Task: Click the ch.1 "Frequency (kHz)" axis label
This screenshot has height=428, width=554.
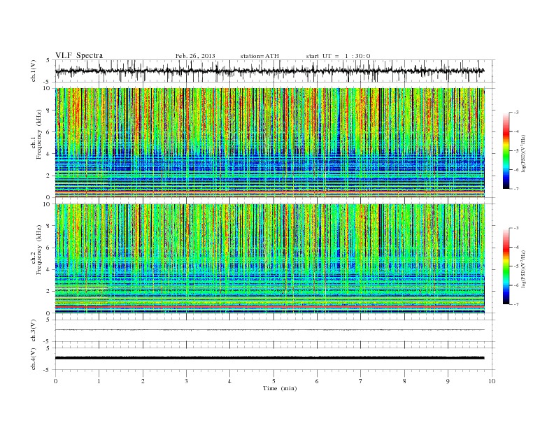Action: click(x=39, y=134)
